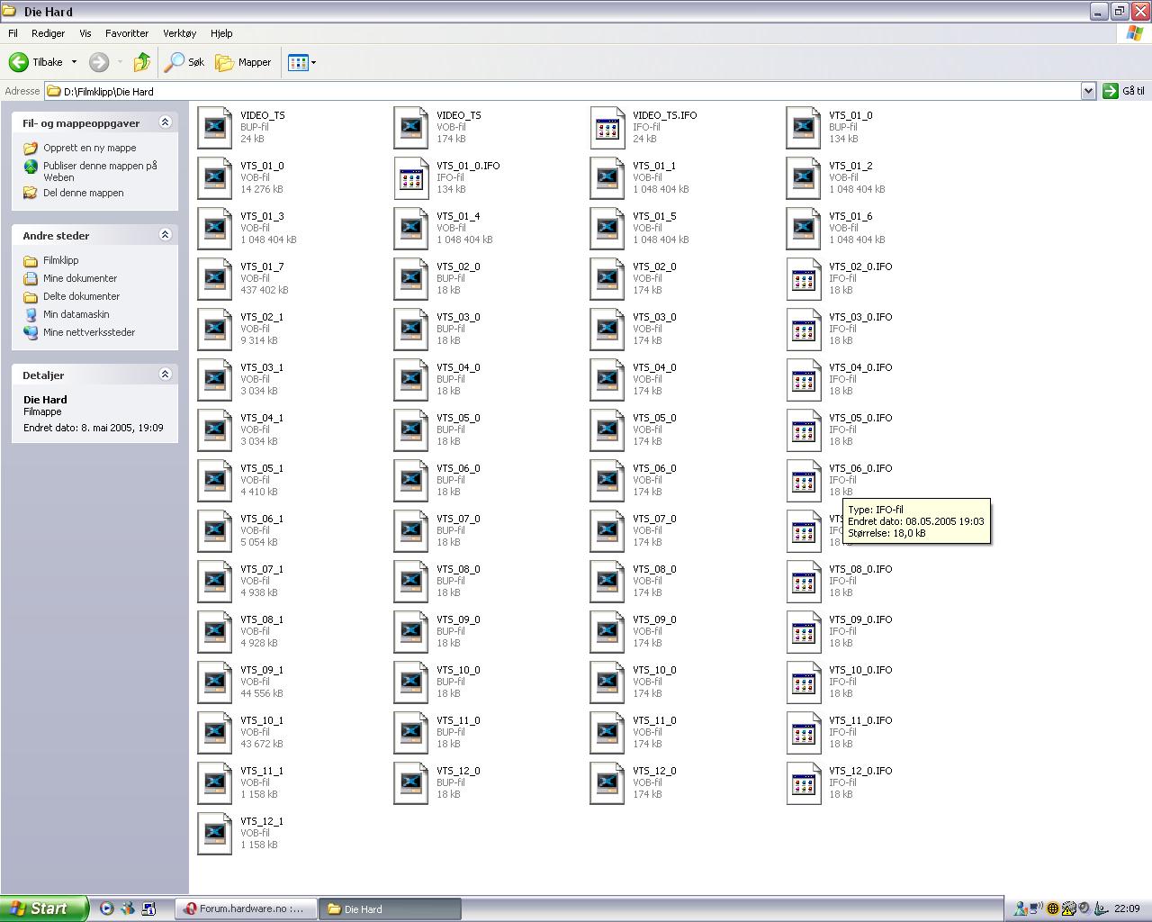The width and height of the screenshot is (1152, 922).
Task: Select VTS_01_0.IFO file icon
Action: point(411,177)
